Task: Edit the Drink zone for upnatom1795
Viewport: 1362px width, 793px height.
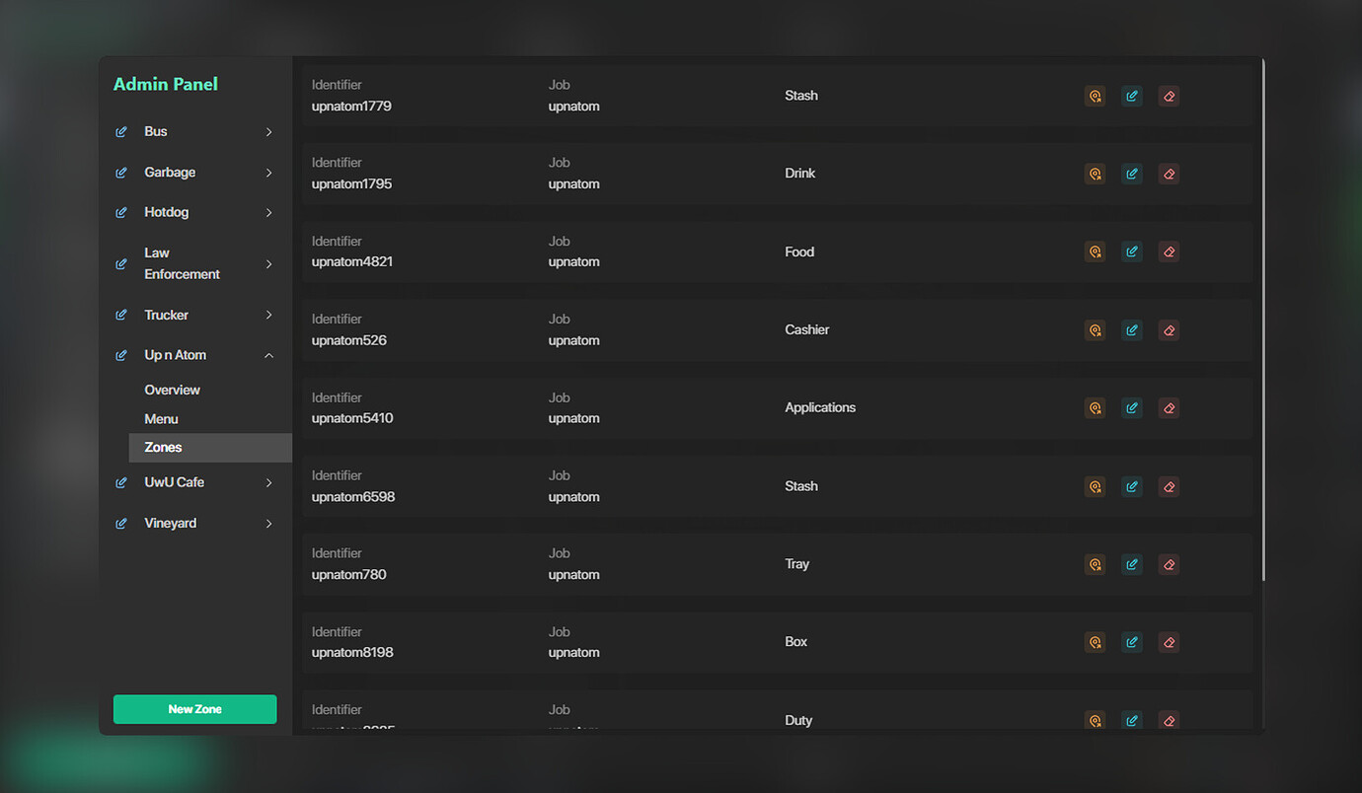Action: [x=1131, y=174]
